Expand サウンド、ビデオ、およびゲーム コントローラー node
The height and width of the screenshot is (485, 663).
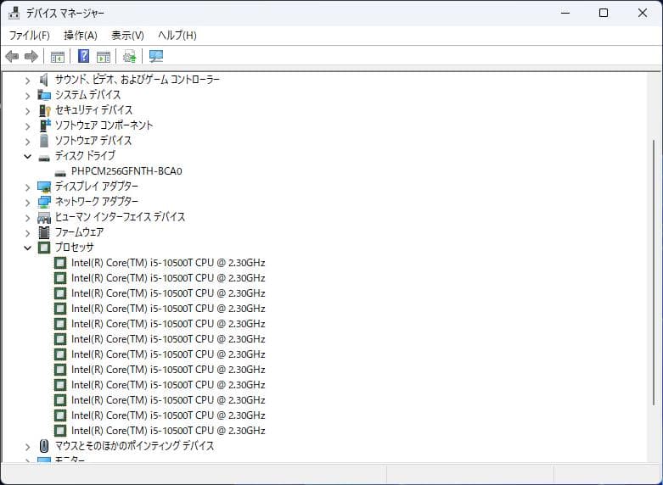(x=27, y=81)
